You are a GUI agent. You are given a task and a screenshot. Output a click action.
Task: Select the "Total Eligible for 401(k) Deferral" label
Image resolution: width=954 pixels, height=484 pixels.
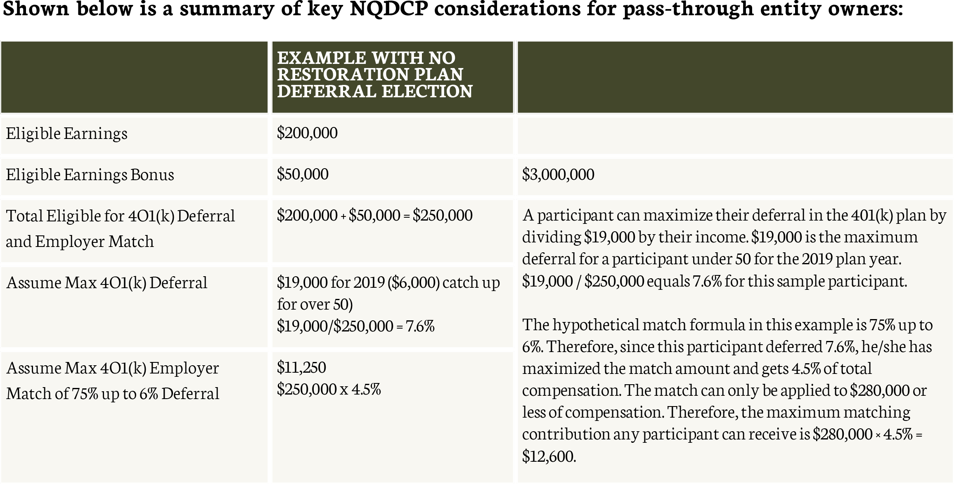120,228
